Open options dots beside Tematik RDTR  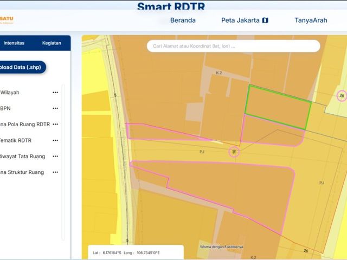click(x=55, y=140)
